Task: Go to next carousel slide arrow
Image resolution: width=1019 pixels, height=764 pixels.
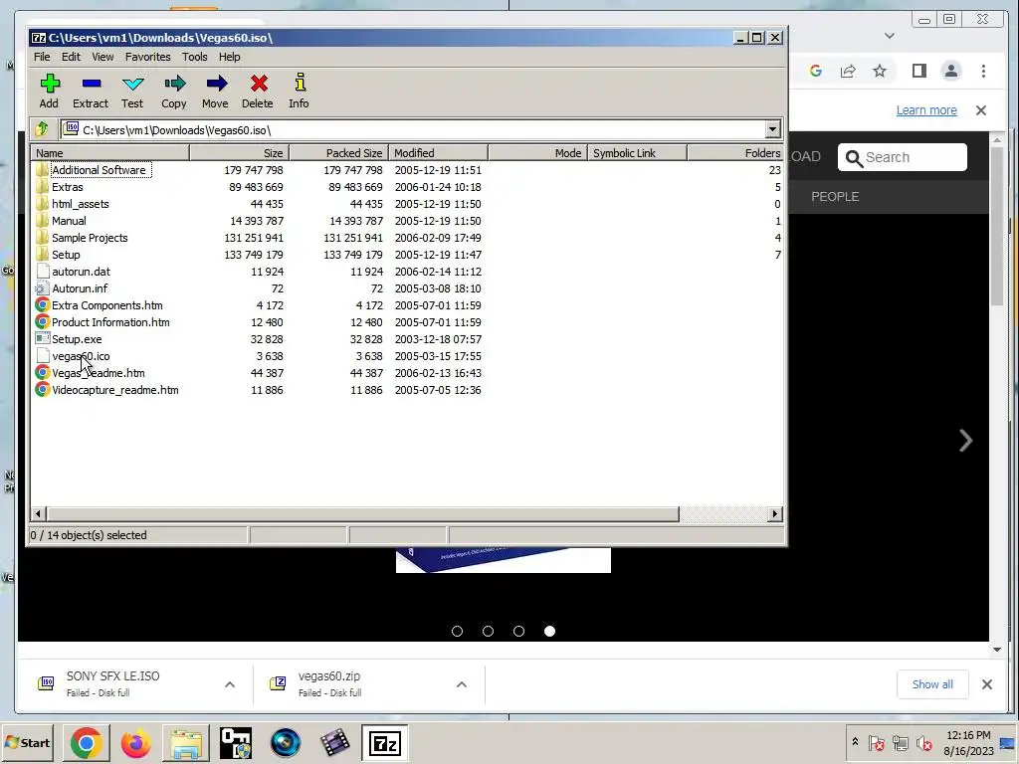Action: tap(965, 441)
